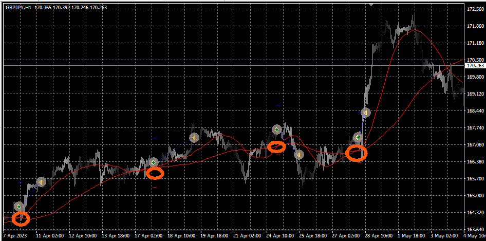Viewport: 486px width, 241px height.
Task: Click the yellow arrow marker above 11 Apr
Action: tap(42, 182)
